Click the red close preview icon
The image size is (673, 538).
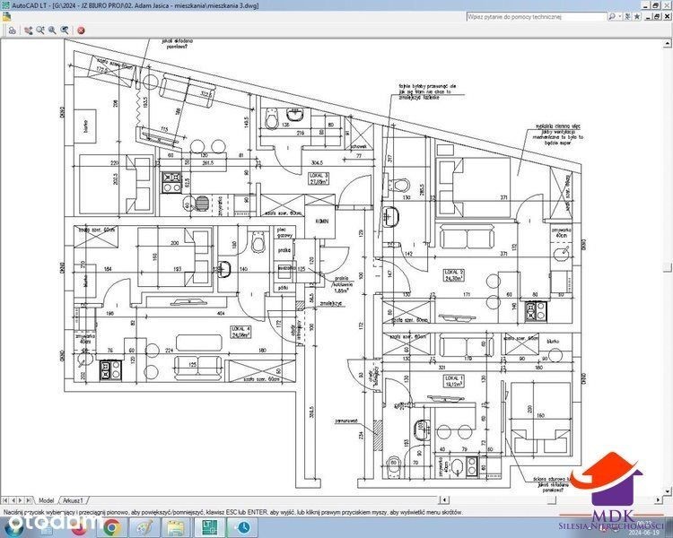[x=82, y=30]
